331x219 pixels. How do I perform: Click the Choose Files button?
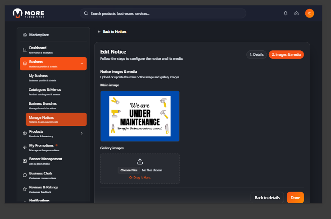point(129,170)
